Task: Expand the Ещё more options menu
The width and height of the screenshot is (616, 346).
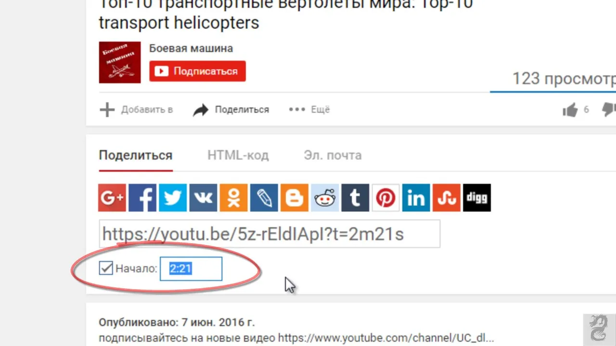Action: click(309, 110)
